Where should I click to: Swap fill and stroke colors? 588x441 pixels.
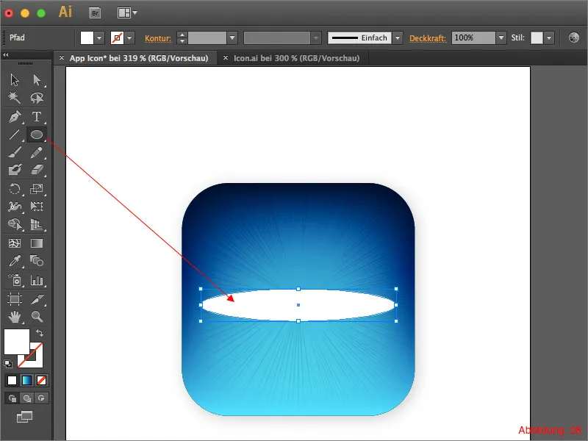point(40,333)
